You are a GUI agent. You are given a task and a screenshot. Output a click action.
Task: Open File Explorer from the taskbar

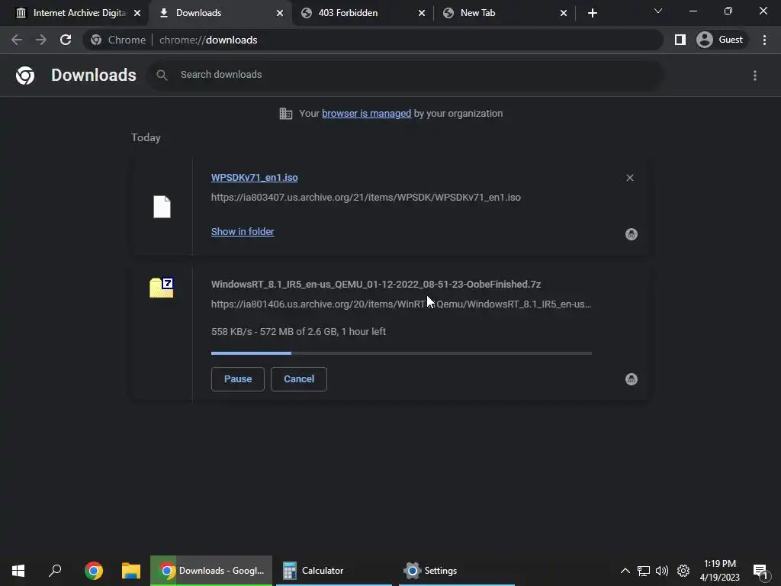(x=131, y=571)
